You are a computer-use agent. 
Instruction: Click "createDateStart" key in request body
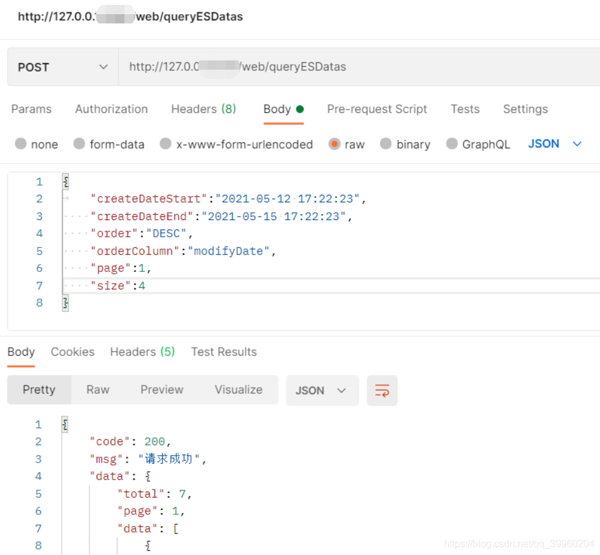[x=149, y=199]
